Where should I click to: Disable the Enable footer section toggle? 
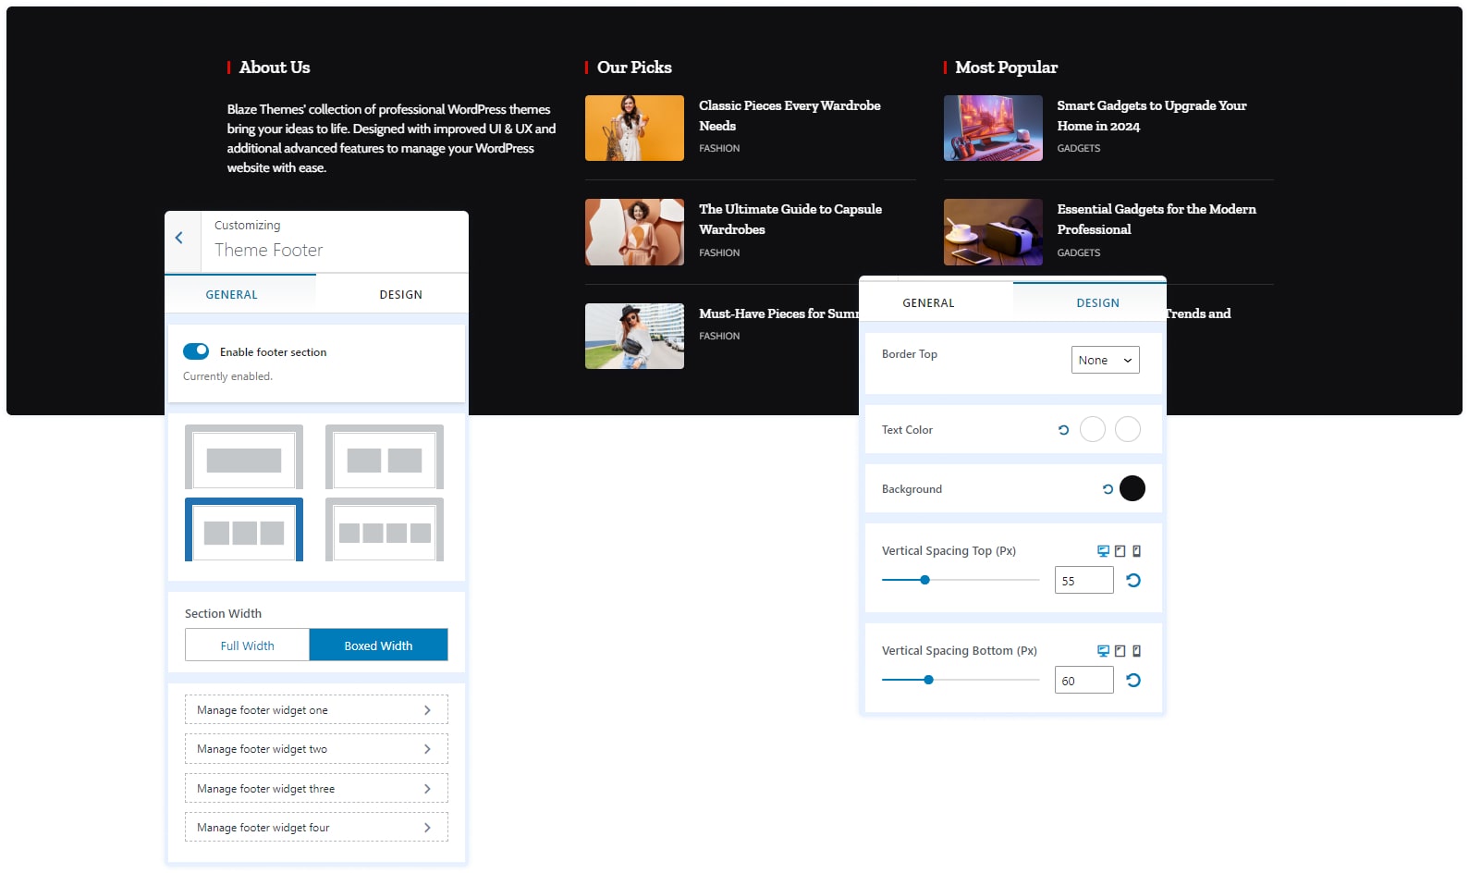point(196,351)
